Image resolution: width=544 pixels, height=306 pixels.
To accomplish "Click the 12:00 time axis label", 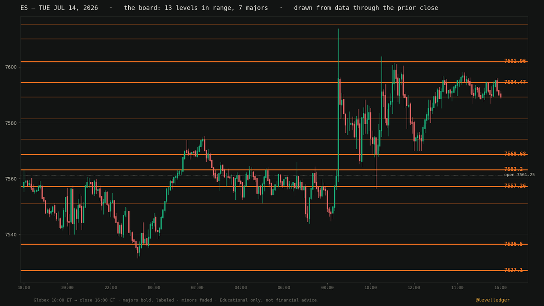I will [x=414, y=287].
